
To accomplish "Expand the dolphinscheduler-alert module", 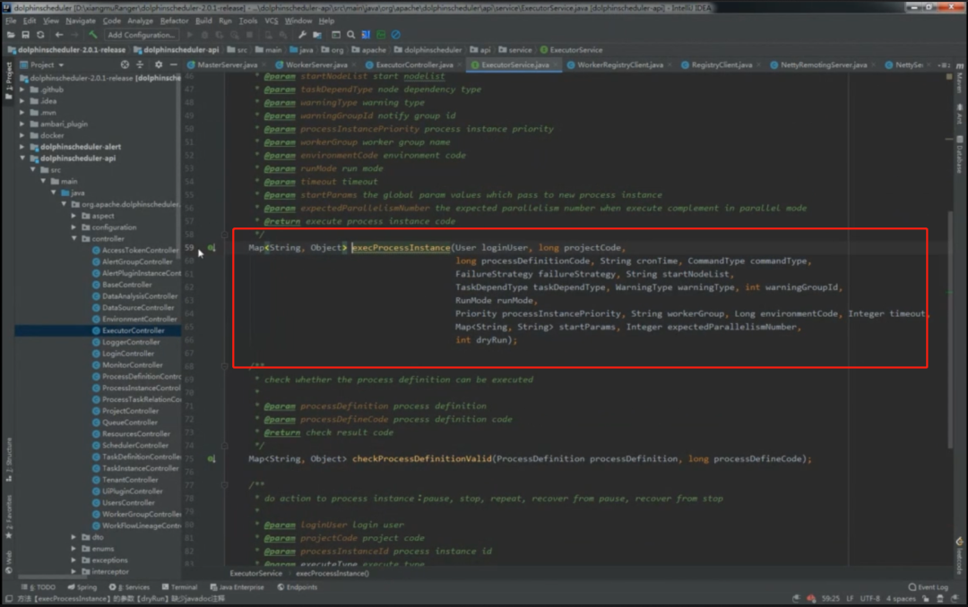I will pos(22,147).
